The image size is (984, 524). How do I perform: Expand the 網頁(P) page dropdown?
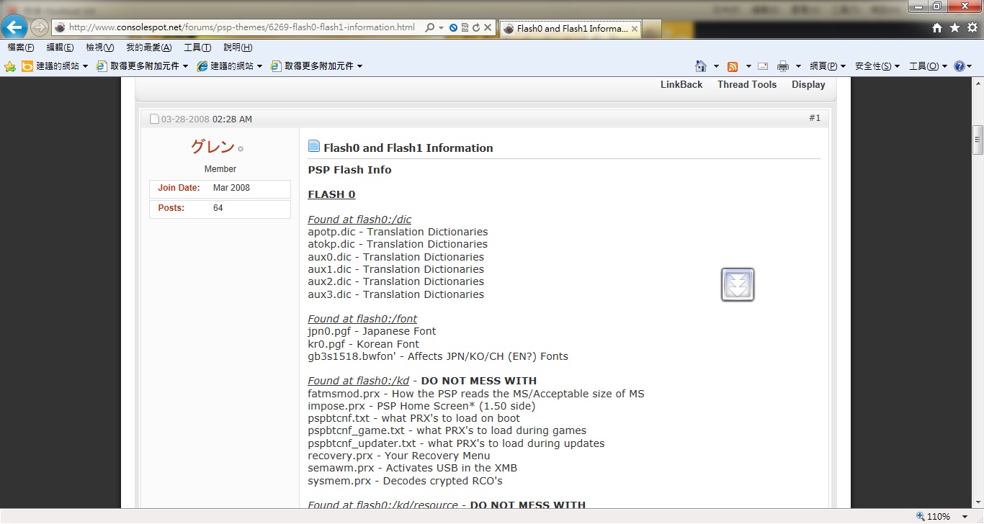(827, 66)
